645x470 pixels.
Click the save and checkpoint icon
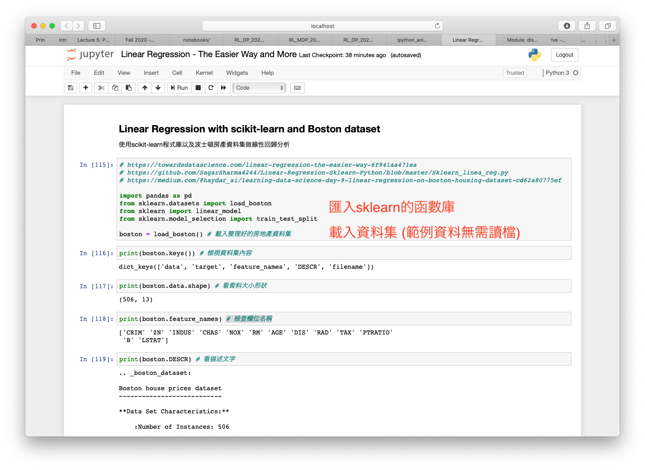coord(70,88)
